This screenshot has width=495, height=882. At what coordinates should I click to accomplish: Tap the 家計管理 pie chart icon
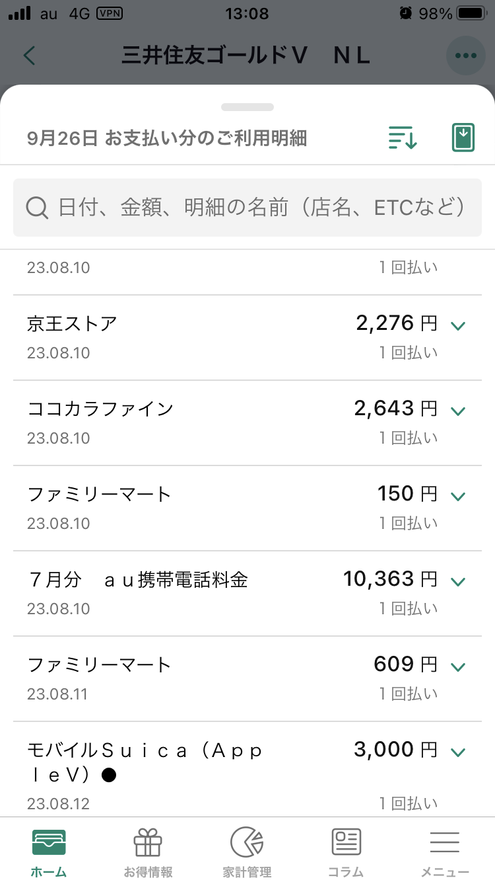coord(247,843)
